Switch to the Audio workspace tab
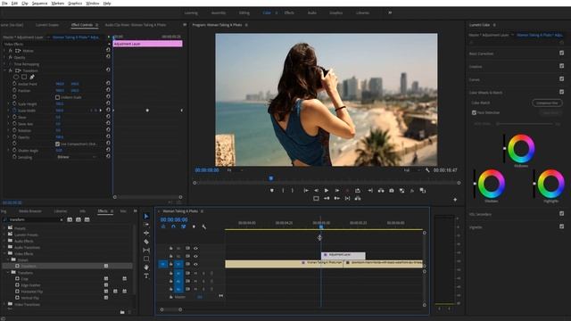The width and height of the screenshot is (571, 321). [312, 12]
